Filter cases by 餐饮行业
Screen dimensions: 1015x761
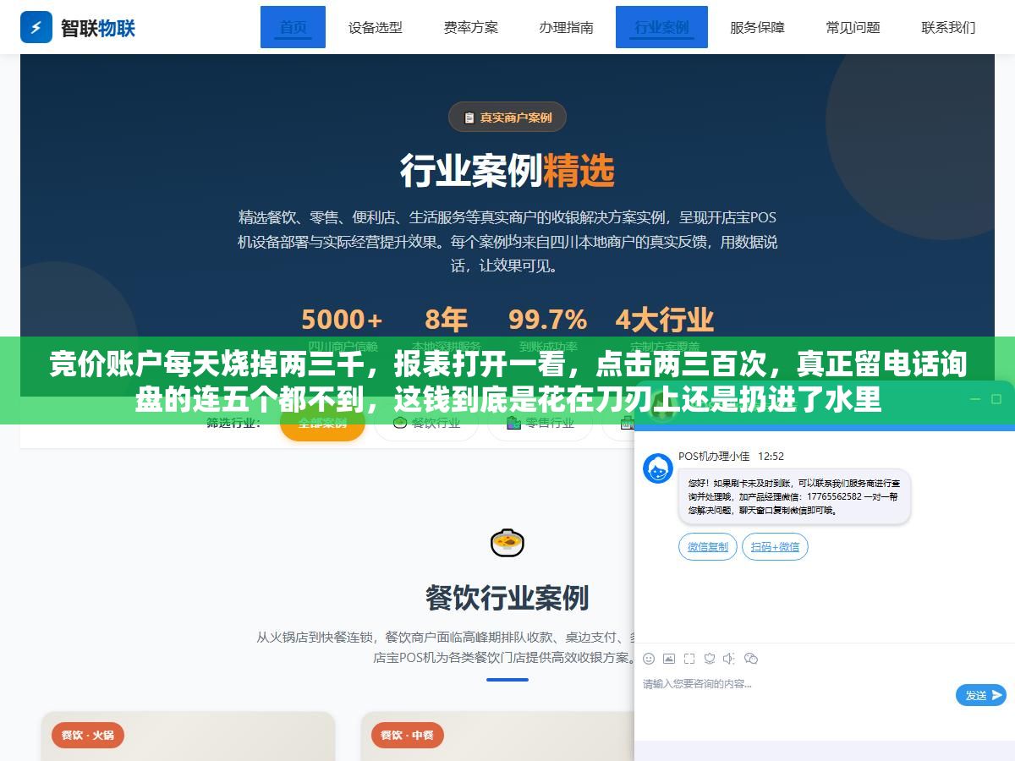coord(426,423)
